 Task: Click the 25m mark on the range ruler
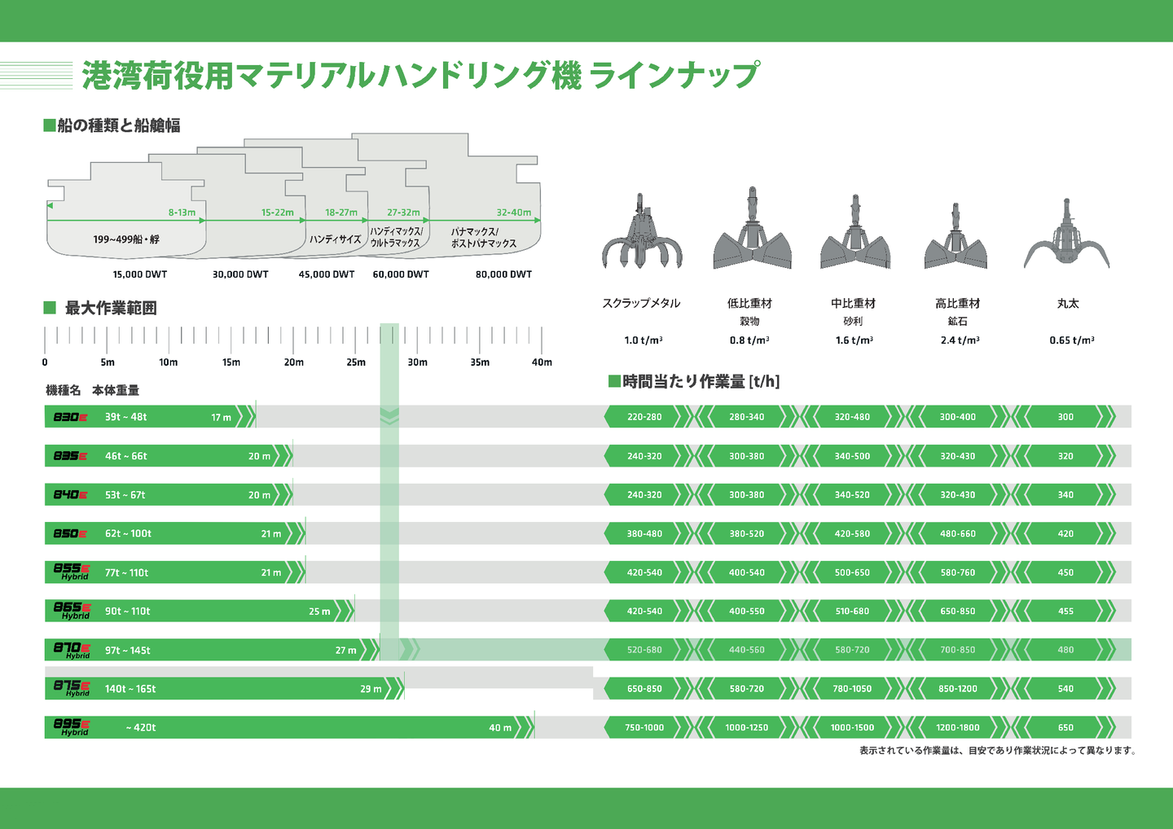click(x=356, y=362)
